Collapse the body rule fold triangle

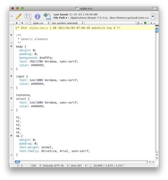tap(11, 46)
